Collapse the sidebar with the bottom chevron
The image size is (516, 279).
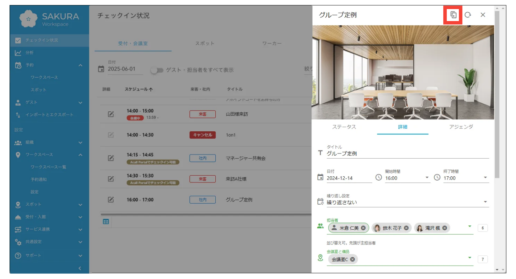point(80,268)
